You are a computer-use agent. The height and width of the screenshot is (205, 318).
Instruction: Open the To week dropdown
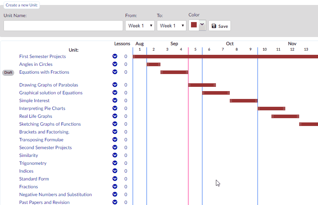point(171,26)
